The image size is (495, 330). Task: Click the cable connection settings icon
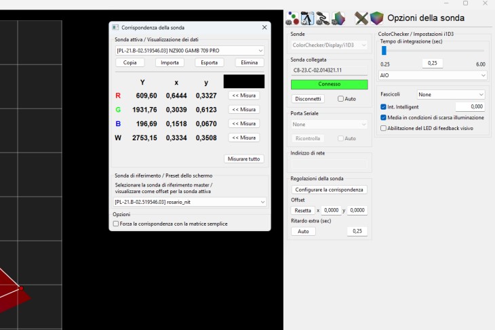coord(322,18)
